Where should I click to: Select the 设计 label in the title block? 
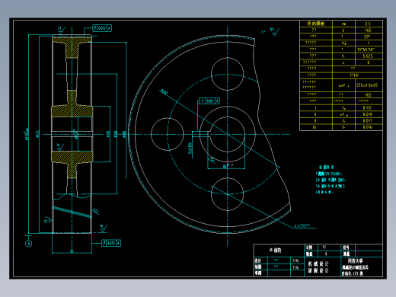(257, 260)
